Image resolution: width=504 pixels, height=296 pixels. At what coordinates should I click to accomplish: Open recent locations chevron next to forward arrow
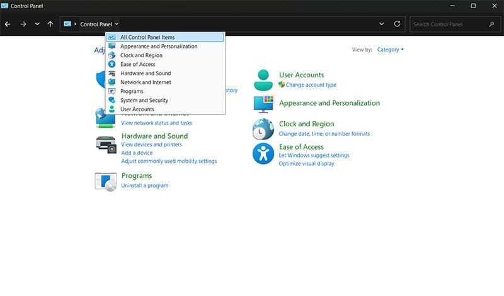point(37,24)
